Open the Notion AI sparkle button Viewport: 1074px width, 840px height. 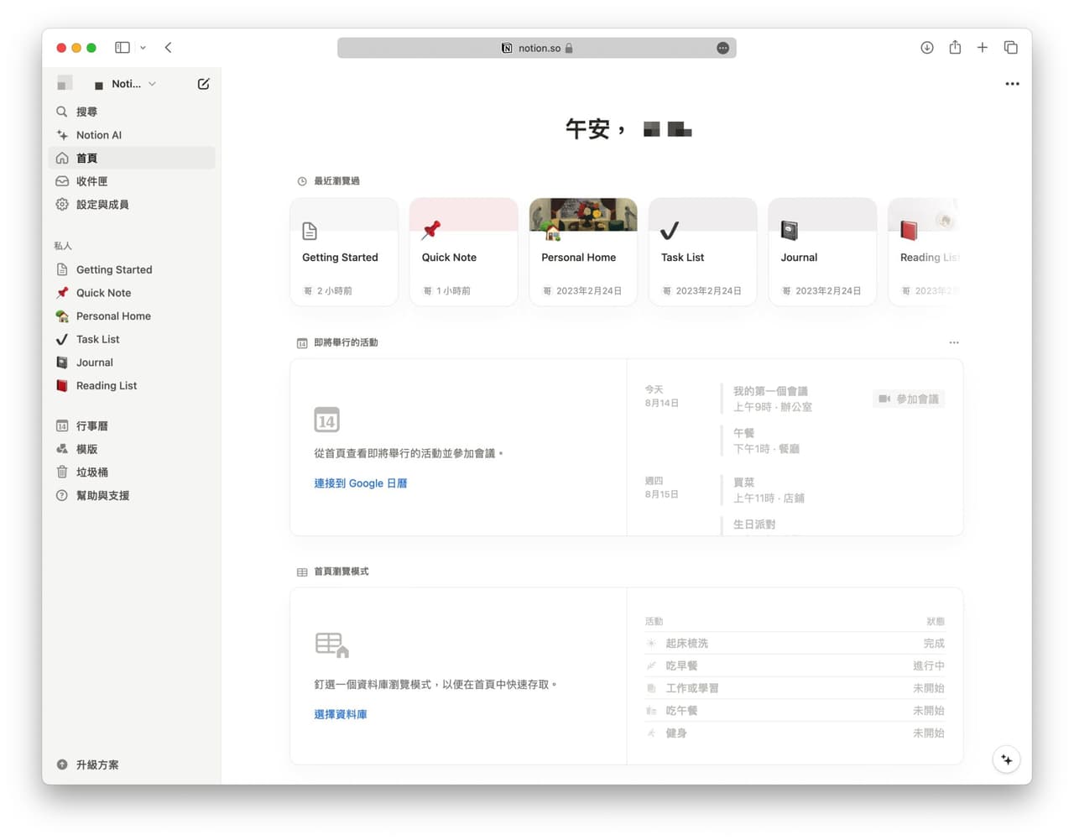1006,759
